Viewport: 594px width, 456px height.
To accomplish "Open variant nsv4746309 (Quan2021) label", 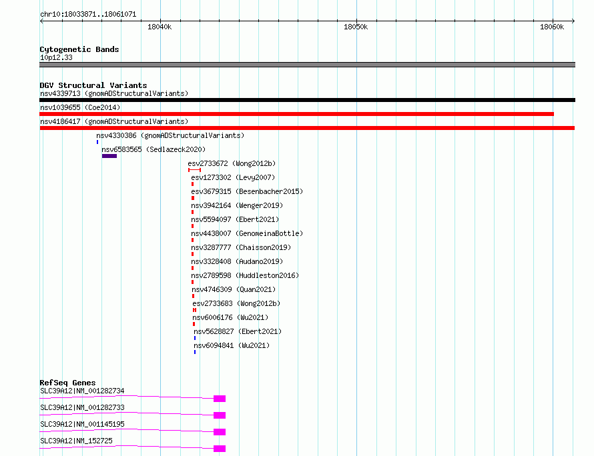I will click(234, 289).
